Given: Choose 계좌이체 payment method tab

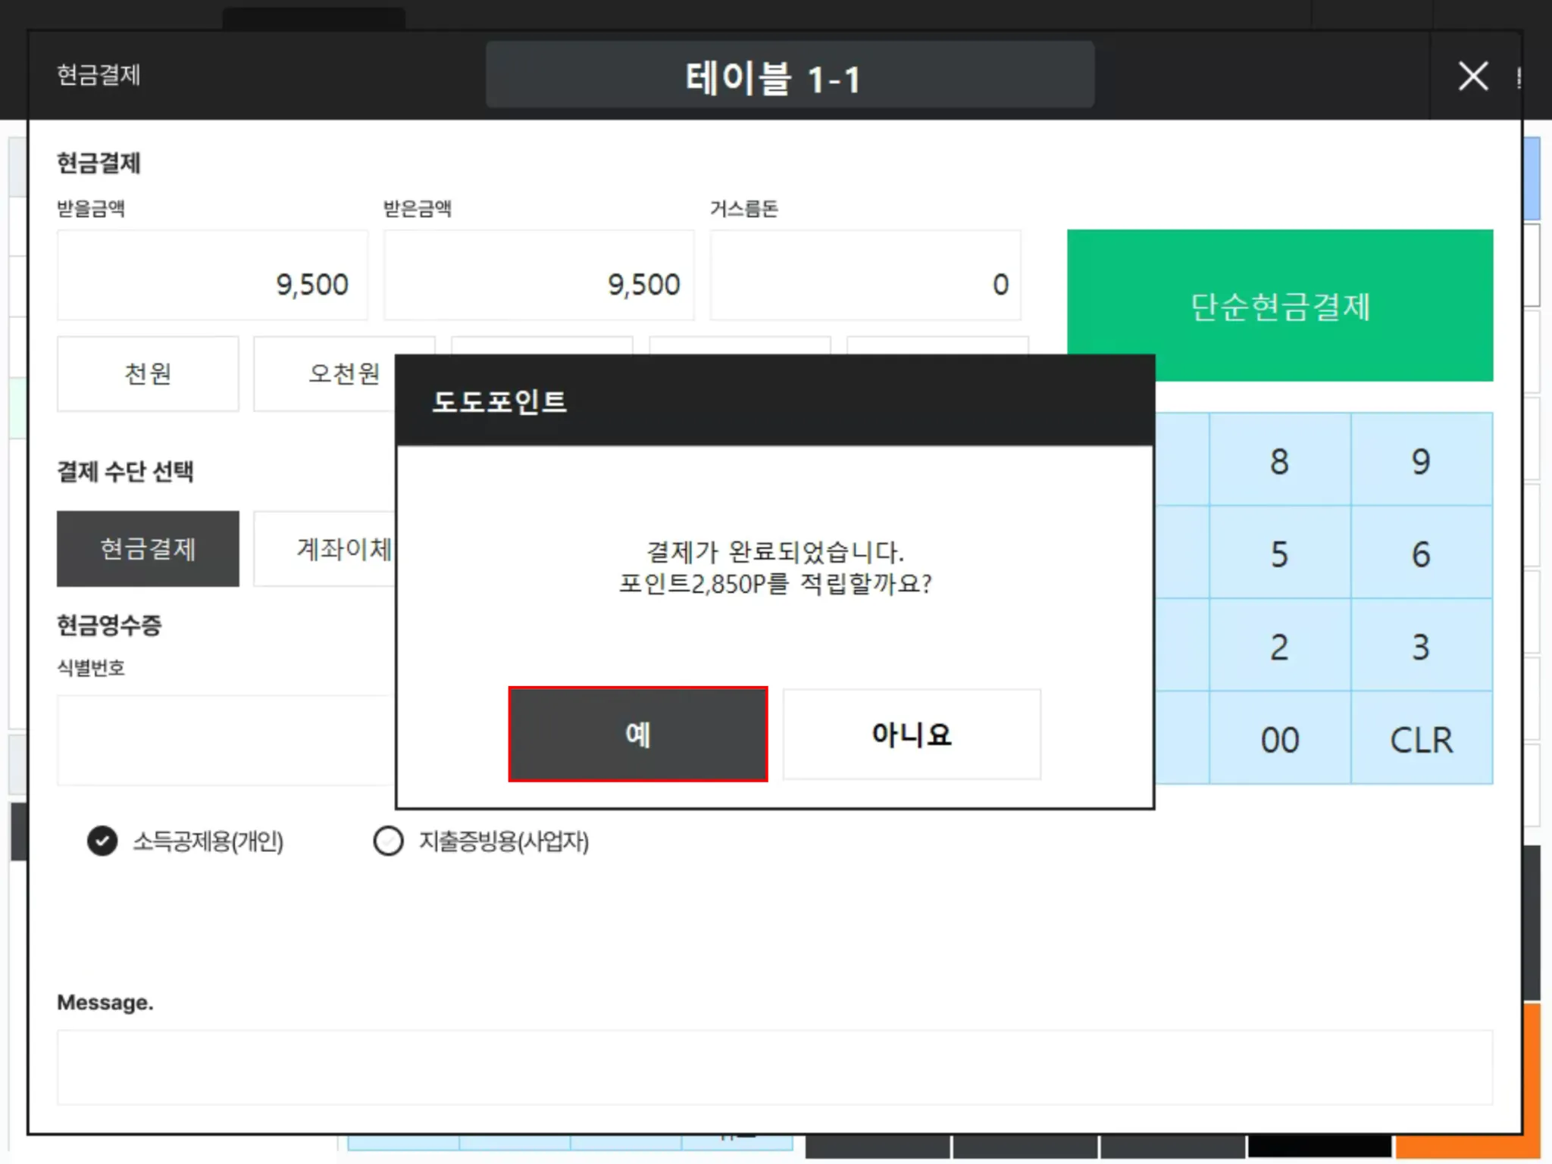Looking at the screenshot, I should tap(324, 548).
